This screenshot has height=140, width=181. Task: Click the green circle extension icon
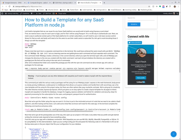160,6
